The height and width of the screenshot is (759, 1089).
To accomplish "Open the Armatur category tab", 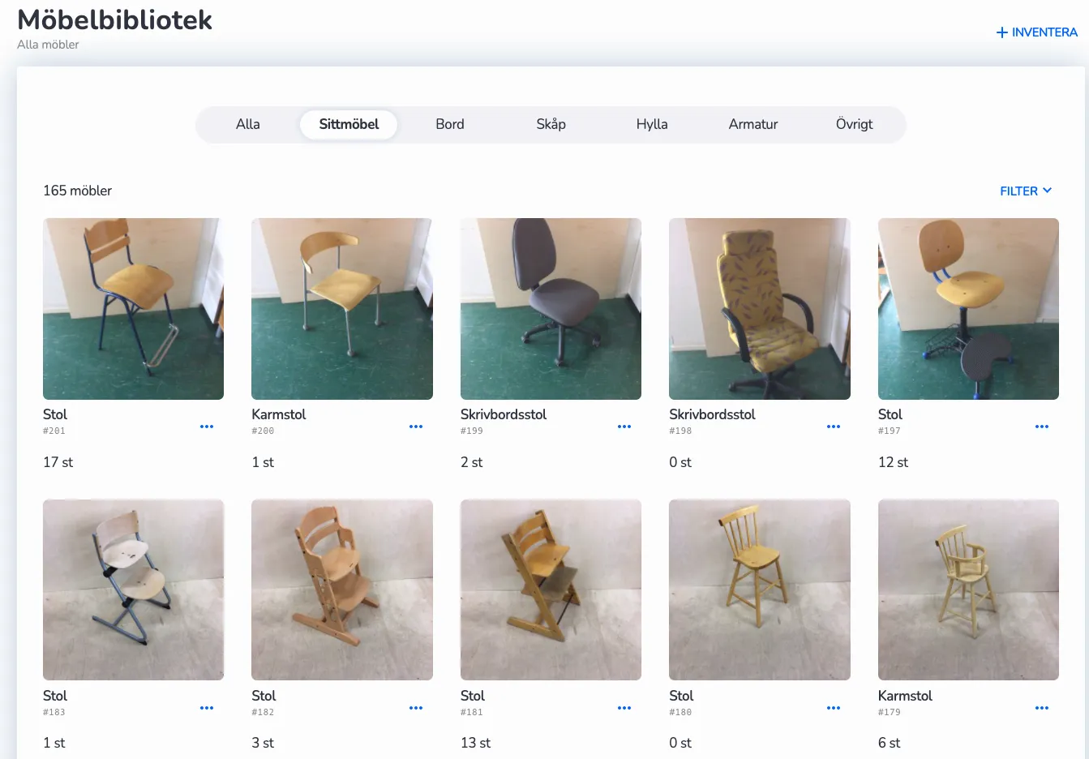I will [753, 124].
